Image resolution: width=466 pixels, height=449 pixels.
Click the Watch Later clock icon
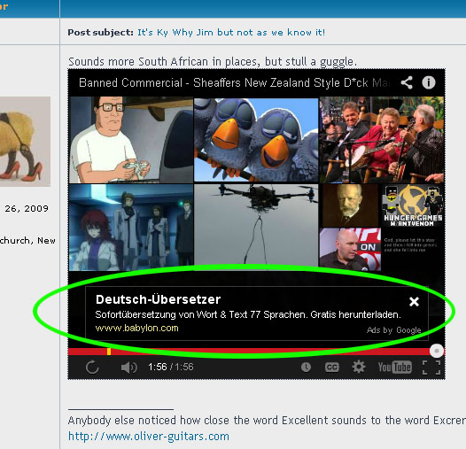click(x=306, y=368)
